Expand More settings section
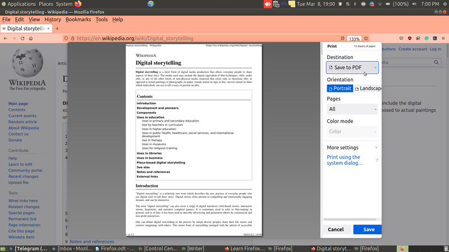This screenshot has width=449, height=252. pyautogui.click(x=352, y=148)
